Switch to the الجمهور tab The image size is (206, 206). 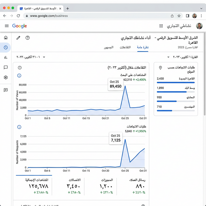coord(108,47)
